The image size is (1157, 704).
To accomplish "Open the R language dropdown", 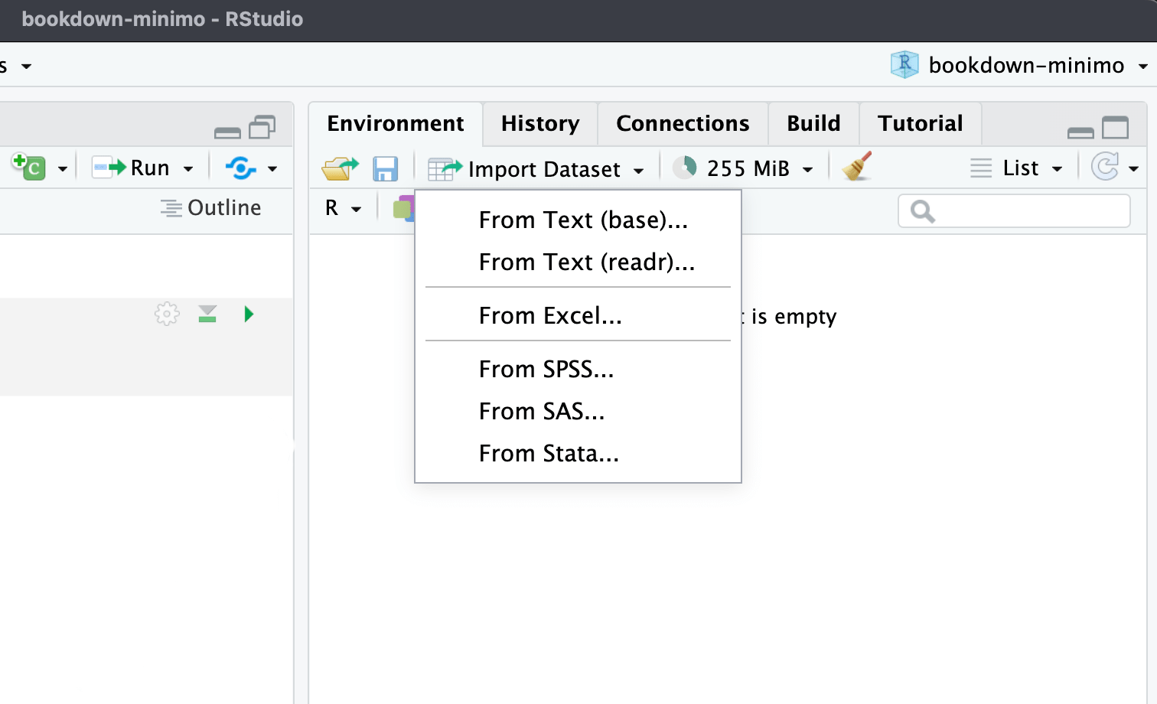I will pyautogui.click(x=343, y=208).
